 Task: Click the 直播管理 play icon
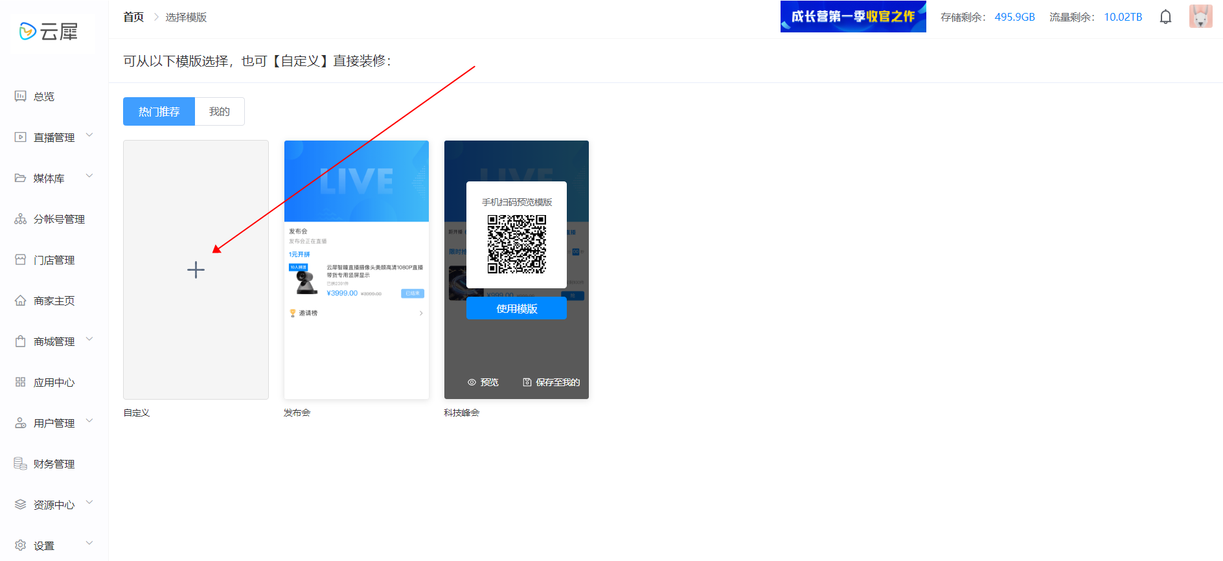[21, 137]
